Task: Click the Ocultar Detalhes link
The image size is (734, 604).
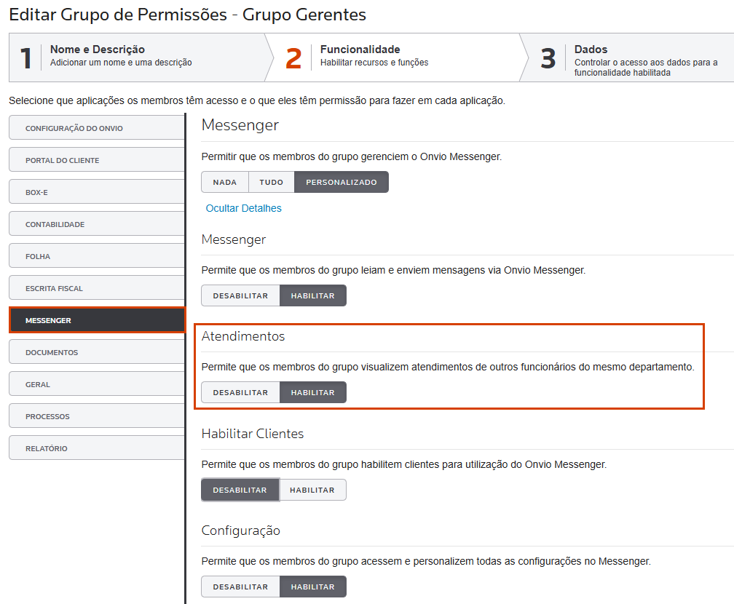Action: [x=243, y=208]
